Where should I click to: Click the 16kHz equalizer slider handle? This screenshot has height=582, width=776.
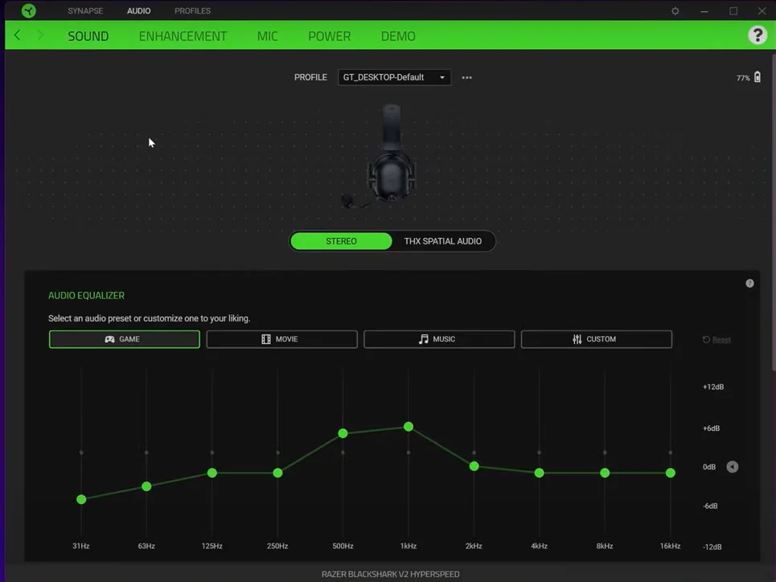coord(671,473)
